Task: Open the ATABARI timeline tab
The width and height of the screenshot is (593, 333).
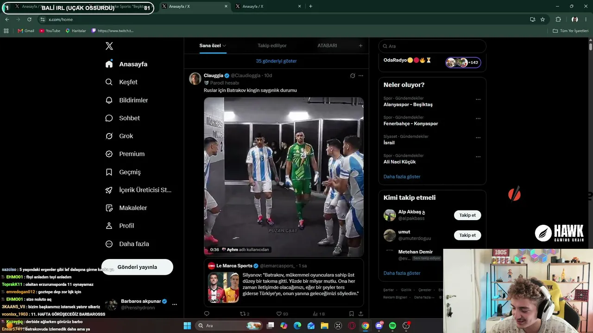Action: point(327,46)
